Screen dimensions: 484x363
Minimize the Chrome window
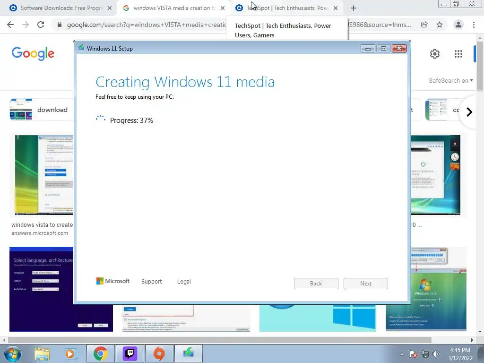point(444,4)
